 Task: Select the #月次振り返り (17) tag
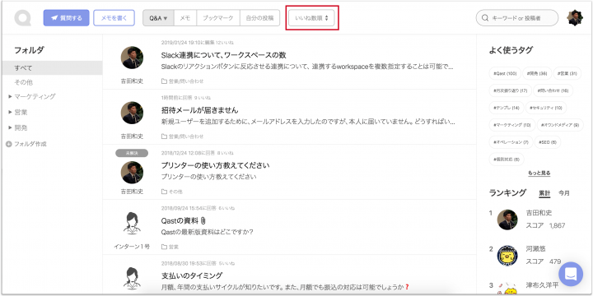[x=510, y=90]
